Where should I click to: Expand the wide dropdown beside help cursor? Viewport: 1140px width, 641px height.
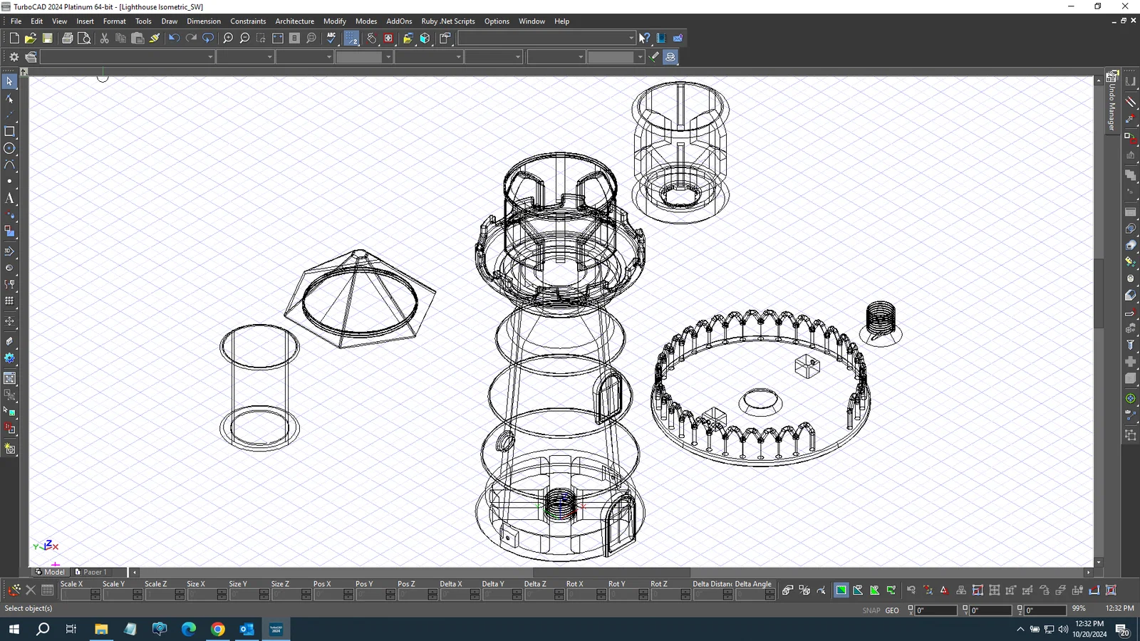pos(631,38)
